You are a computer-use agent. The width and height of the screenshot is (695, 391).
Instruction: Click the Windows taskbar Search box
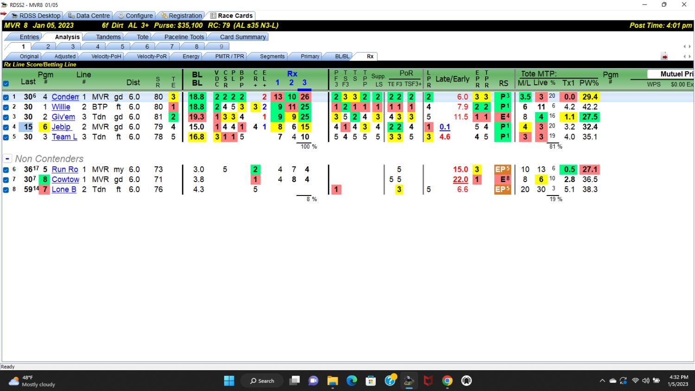point(262,381)
